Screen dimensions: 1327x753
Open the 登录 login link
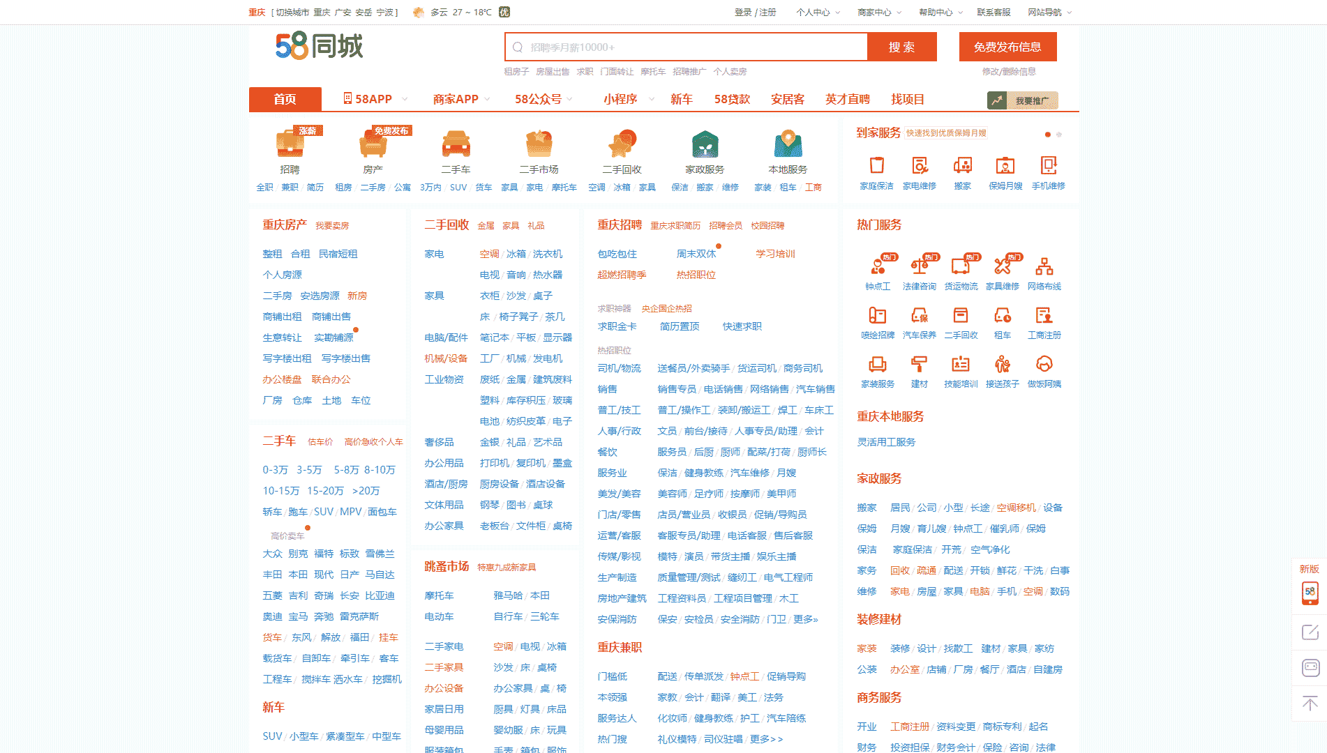tap(743, 13)
